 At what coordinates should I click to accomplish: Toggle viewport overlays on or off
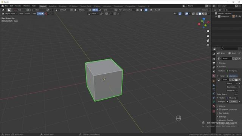(186, 14)
